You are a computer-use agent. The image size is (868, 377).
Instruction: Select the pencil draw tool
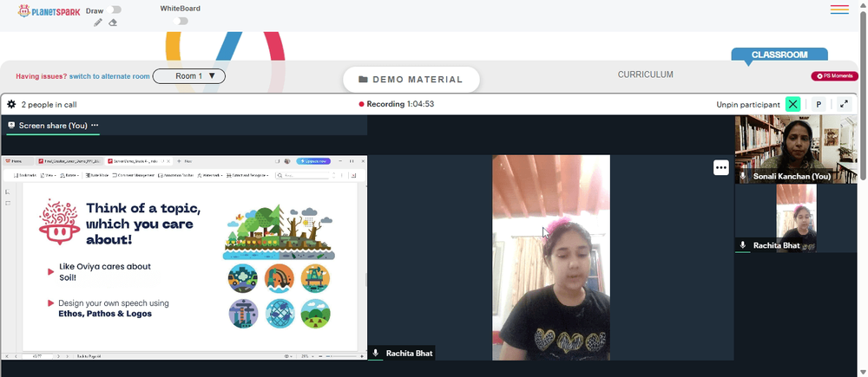tap(98, 23)
